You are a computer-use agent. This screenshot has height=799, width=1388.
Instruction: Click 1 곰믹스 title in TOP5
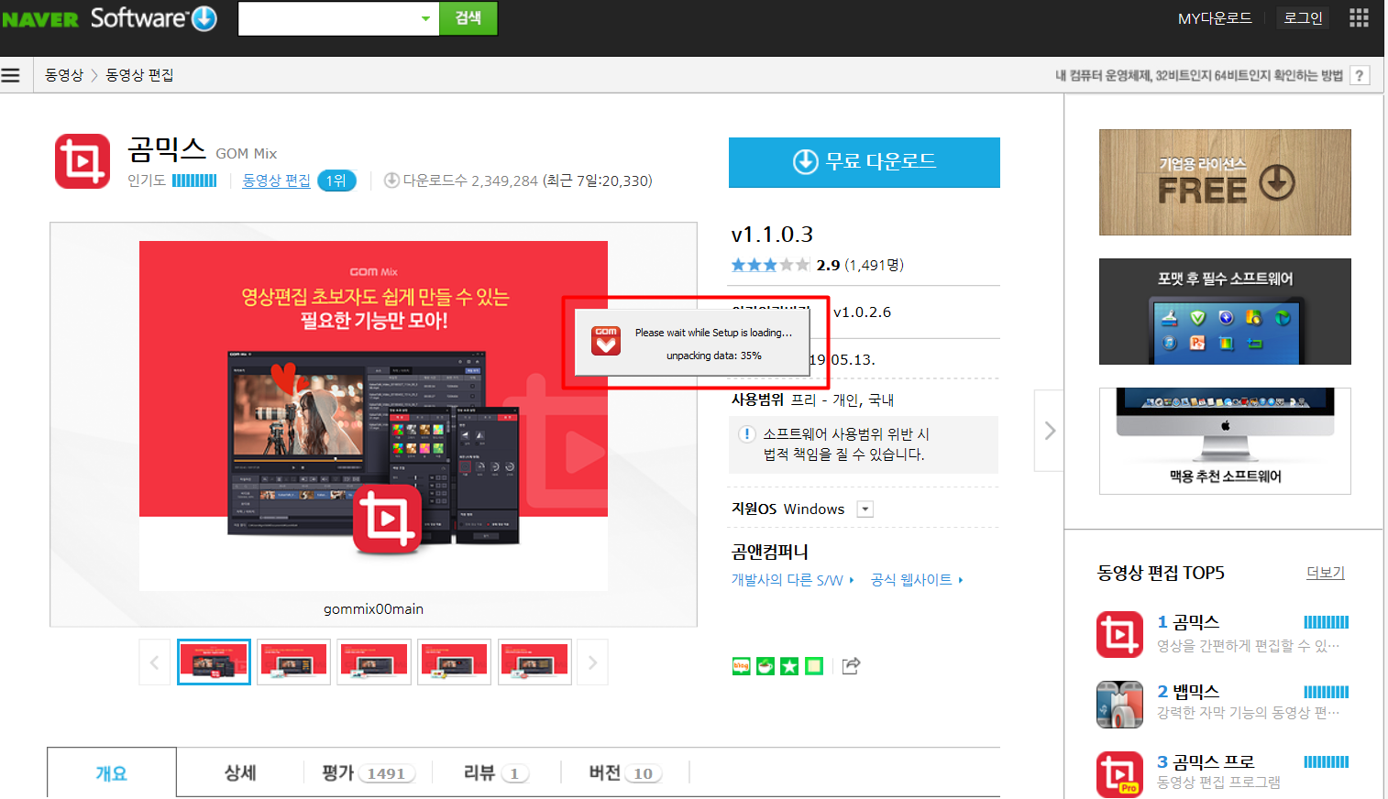(x=1188, y=622)
